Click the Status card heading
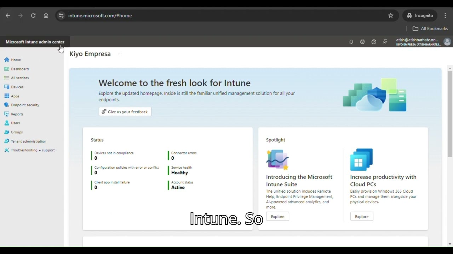Viewport: 453px width, 254px height. 97,140
